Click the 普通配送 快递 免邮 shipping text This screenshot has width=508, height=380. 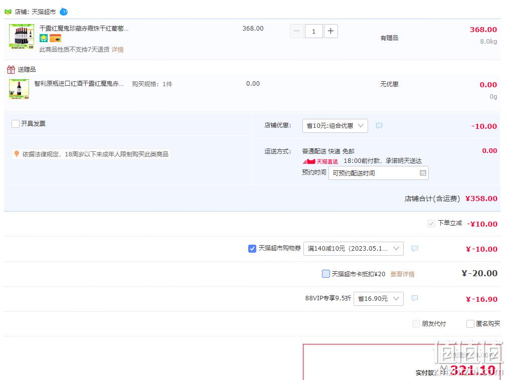coord(328,151)
